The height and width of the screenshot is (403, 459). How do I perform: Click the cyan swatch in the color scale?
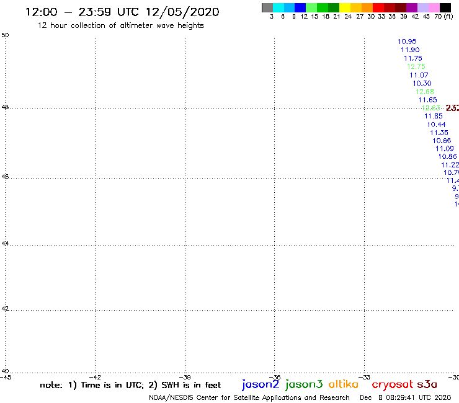click(279, 7)
